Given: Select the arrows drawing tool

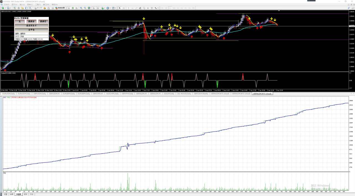Looking at the screenshot, I should pos(156,8).
